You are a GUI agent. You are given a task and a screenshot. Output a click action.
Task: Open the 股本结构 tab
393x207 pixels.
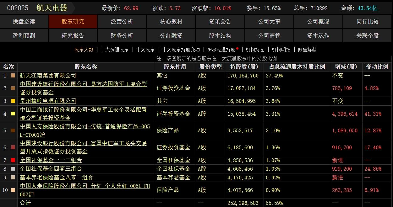pos(220,36)
